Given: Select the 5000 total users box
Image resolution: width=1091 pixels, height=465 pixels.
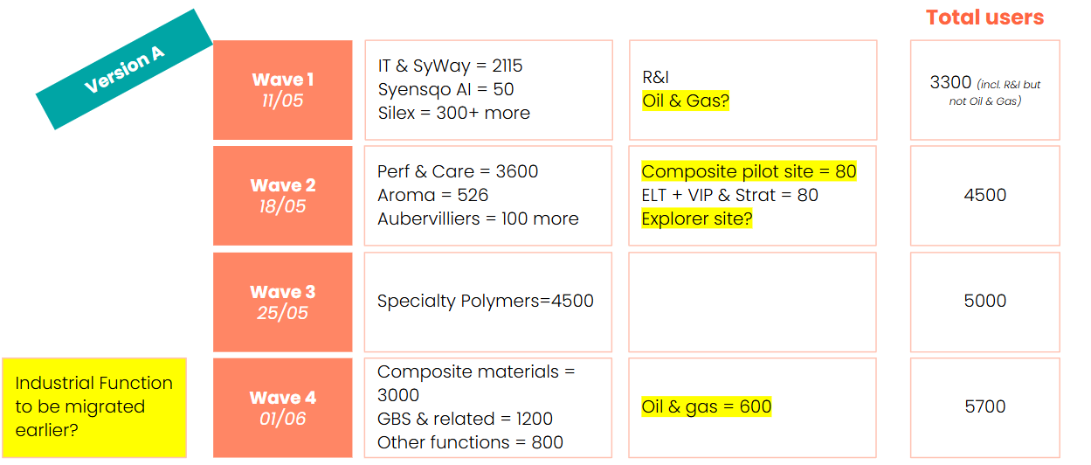Looking at the screenshot, I should pos(984,302).
